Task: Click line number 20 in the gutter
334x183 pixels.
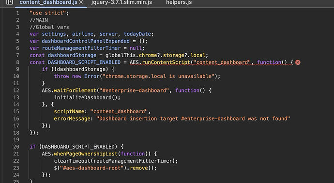Action: [x=16, y=147]
